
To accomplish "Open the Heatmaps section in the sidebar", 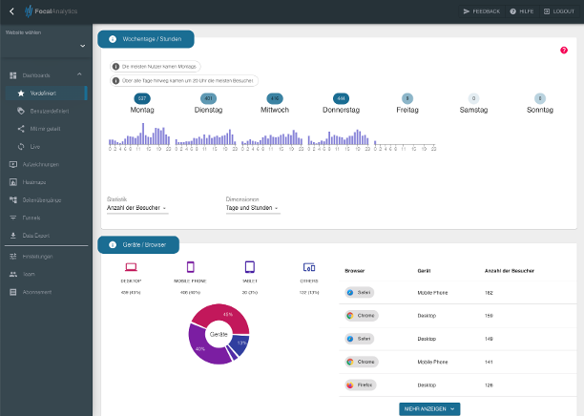I will click(x=34, y=181).
